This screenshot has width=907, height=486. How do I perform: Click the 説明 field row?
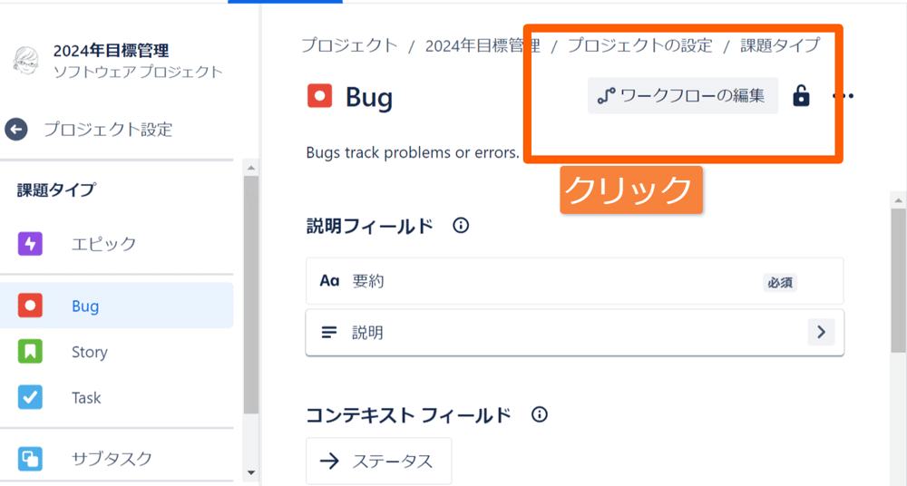pos(574,332)
